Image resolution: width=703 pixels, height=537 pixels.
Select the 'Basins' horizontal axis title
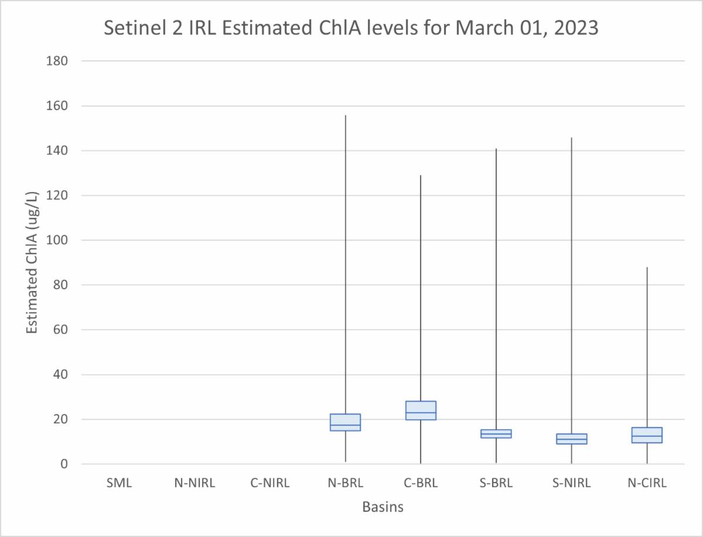(383, 507)
